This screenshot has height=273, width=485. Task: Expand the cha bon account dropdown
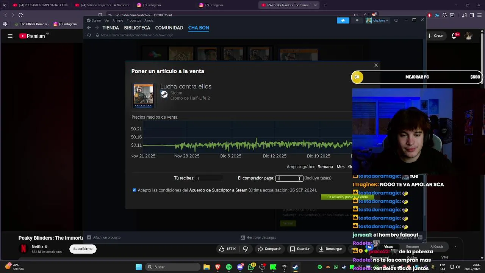point(377,20)
